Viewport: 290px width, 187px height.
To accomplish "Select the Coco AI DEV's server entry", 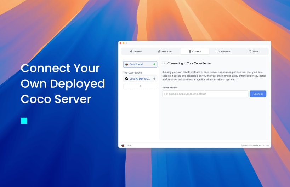I will pos(140,78).
